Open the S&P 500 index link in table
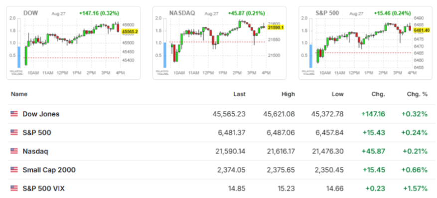 37,133
